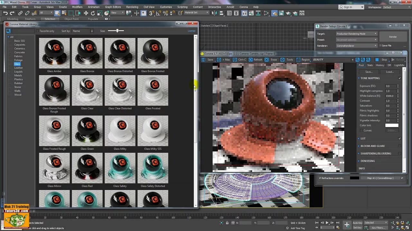The height and width of the screenshot is (231, 412).
Task: Expand the Bloom and Glare section
Action: (372, 146)
